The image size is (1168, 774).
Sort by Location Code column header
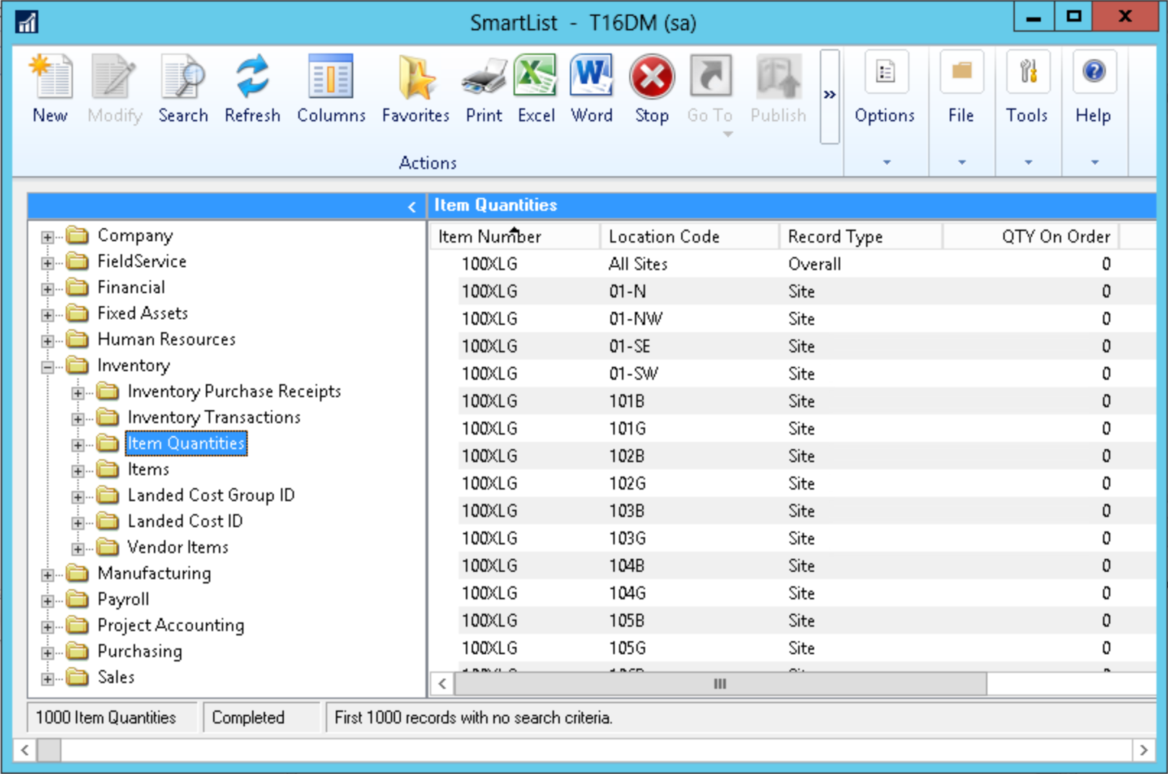[689, 236]
